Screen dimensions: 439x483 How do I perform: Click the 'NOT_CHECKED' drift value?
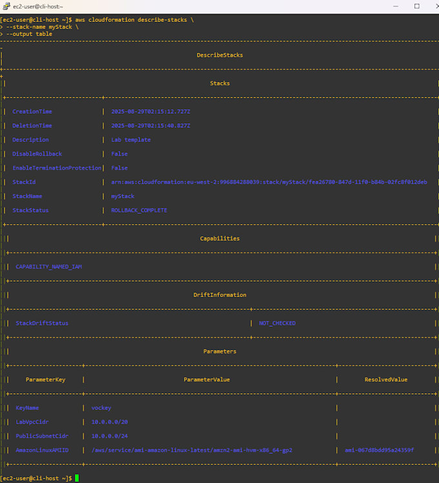277,323
